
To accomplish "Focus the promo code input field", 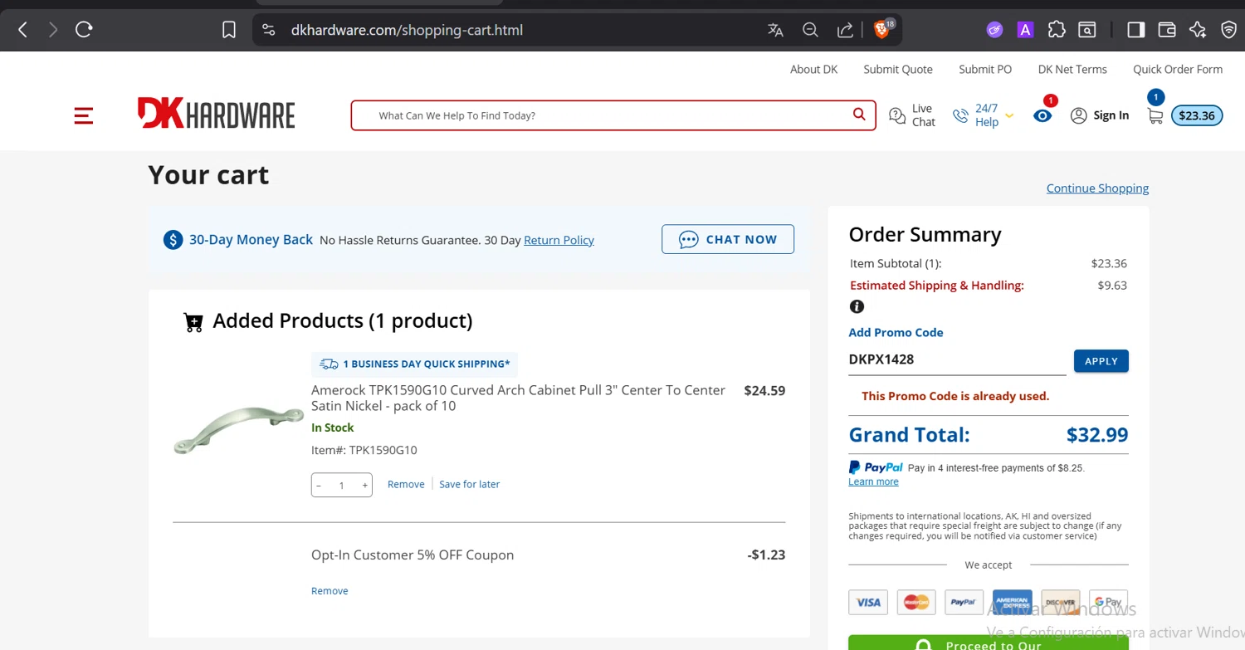I will pos(957,360).
